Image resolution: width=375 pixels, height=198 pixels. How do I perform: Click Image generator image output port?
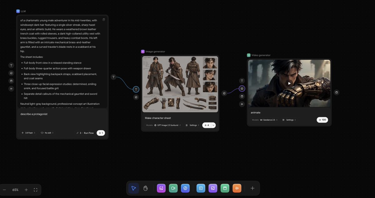tap(224, 93)
